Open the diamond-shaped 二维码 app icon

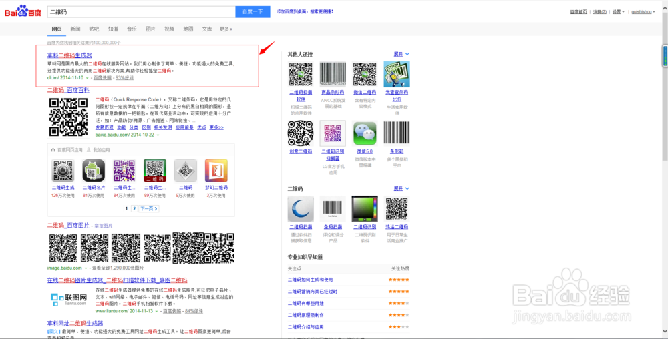(186, 171)
